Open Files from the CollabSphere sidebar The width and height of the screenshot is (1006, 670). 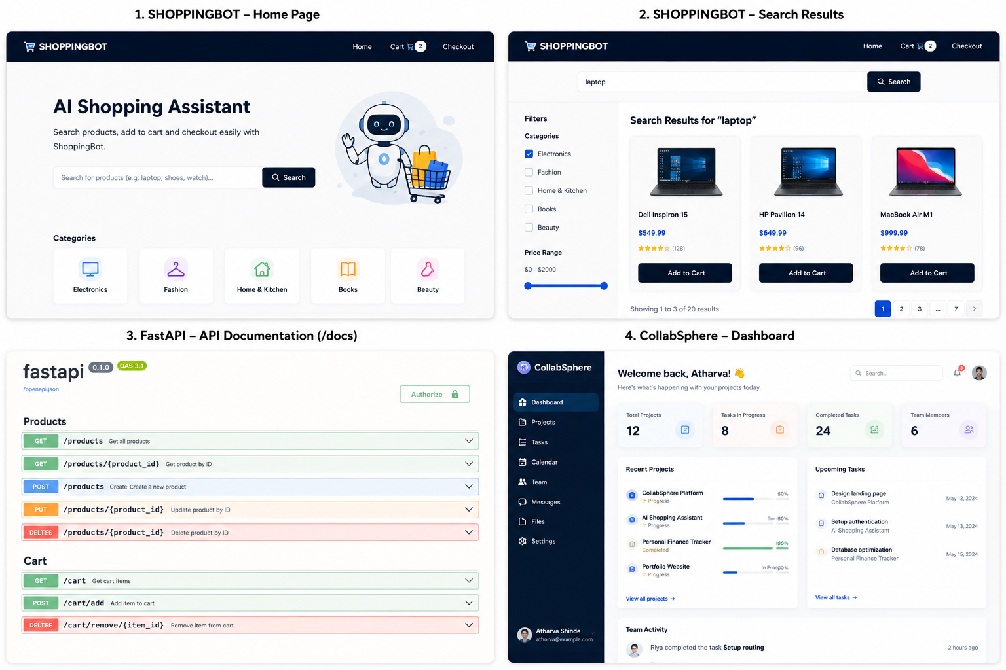click(556, 521)
